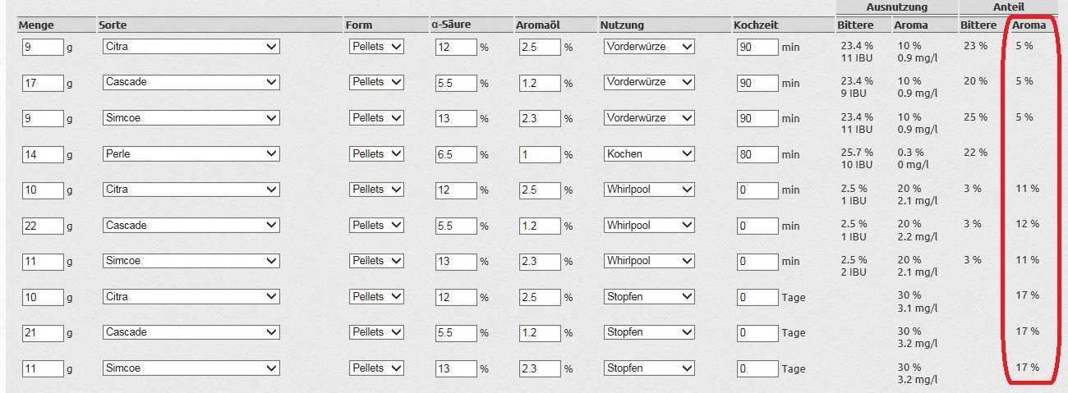Screen dimensions: 1068x393
Task: Open Sorte dropdown in the 17 g row
Action: tap(191, 82)
